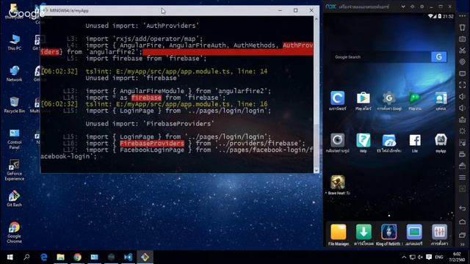470x264 pixels.
Task: Click Nox volume up button
Action: pyautogui.click(x=462, y=96)
